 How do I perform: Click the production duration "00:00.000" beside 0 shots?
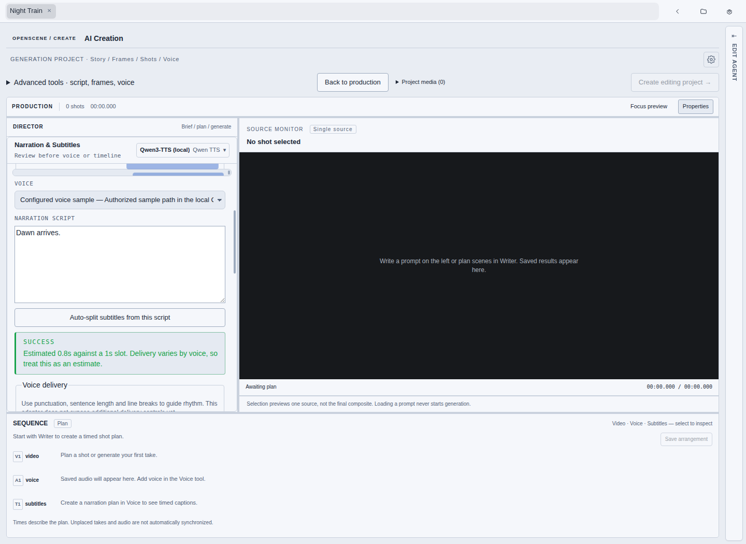(x=103, y=106)
